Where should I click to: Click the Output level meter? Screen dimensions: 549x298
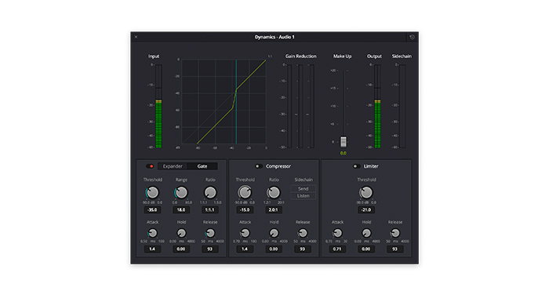tap(377, 106)
